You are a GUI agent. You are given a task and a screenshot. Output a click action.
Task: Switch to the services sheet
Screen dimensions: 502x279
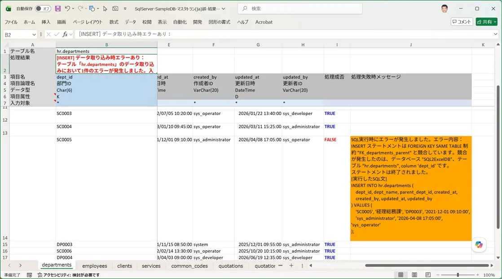pos(151,266)
